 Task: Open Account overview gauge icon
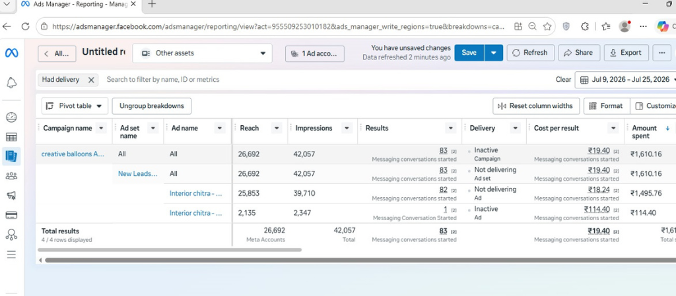coord(12,117)
